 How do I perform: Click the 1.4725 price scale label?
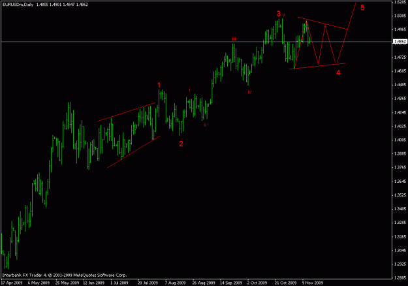[400, 57]
